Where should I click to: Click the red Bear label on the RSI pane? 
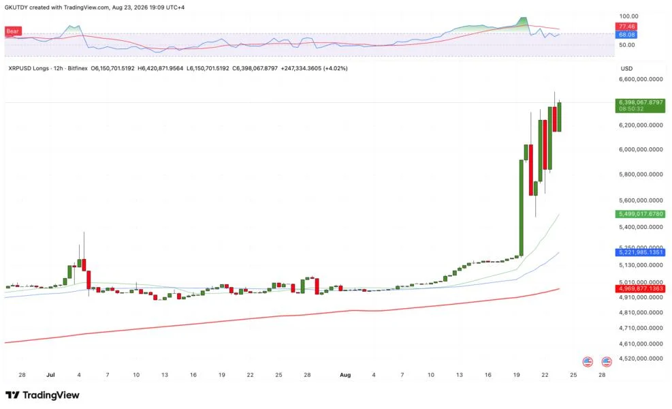pos(13,31)
